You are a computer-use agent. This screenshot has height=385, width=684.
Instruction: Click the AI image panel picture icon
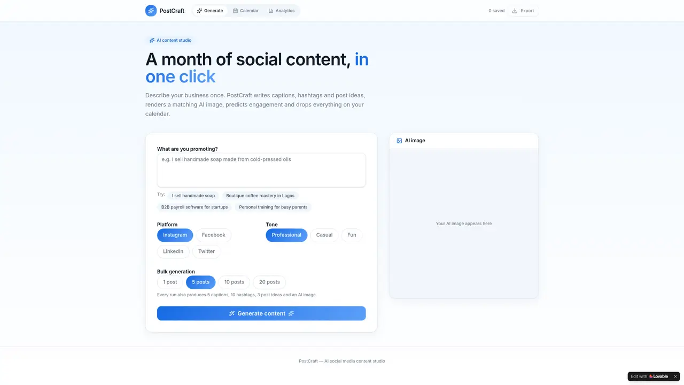pos(399,141)
